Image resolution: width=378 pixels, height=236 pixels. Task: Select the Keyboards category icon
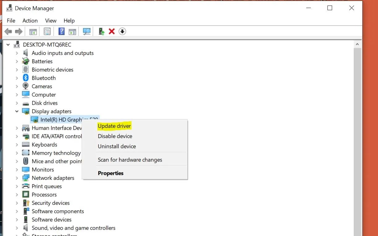tap(26, 145)
